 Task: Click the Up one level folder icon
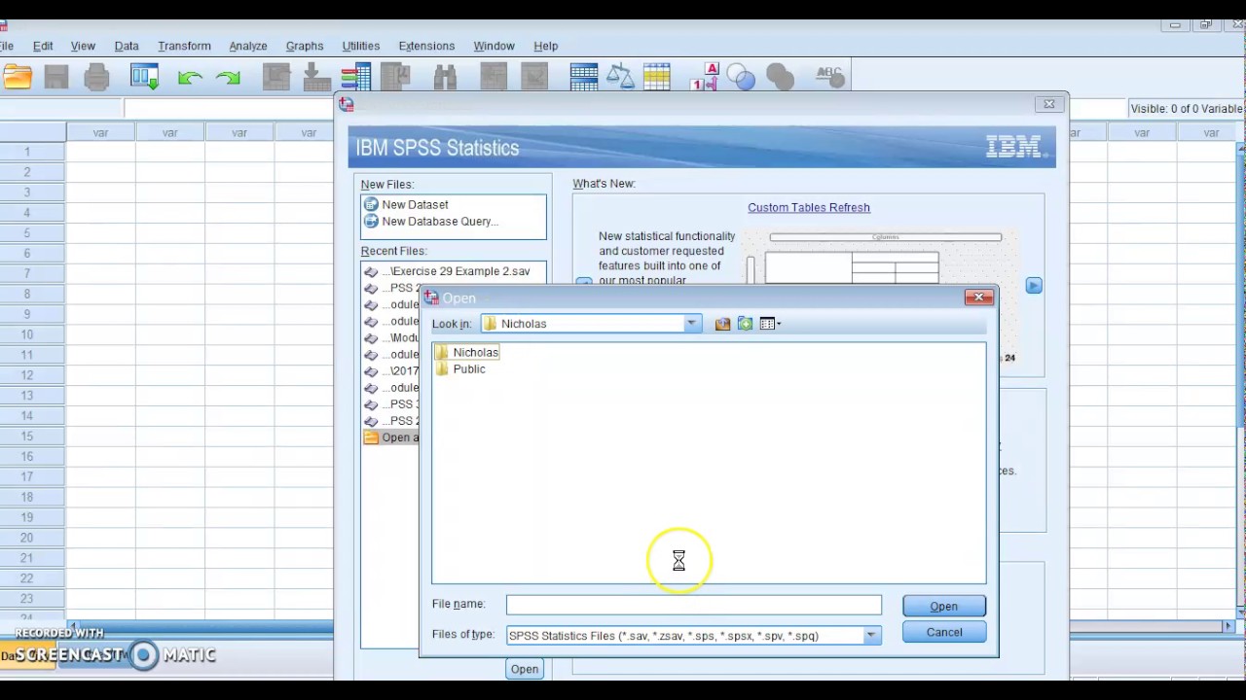click(x=722, y=324)
